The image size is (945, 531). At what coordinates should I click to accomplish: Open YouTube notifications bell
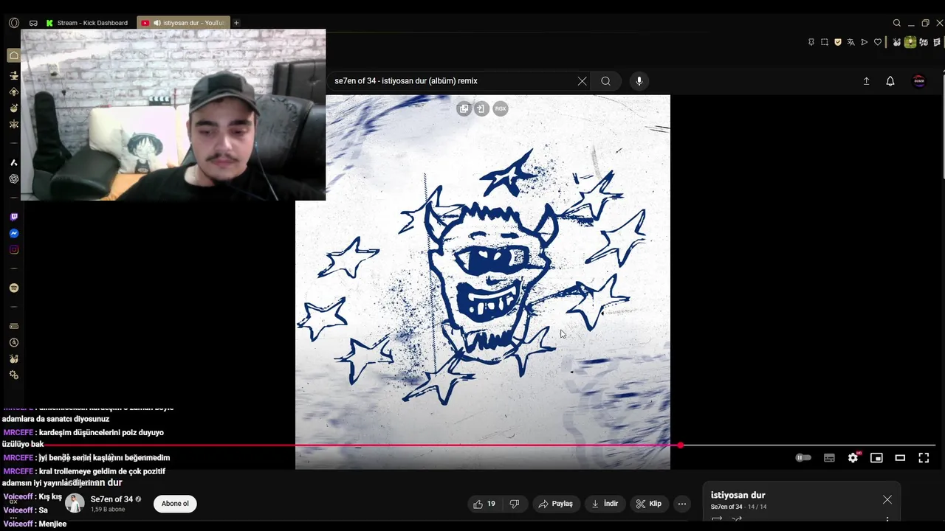(x=890, y=81)
